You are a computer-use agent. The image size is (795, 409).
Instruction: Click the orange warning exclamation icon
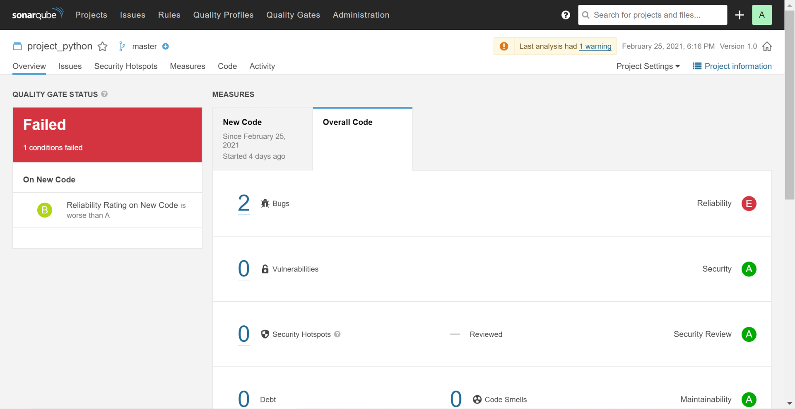504,46
